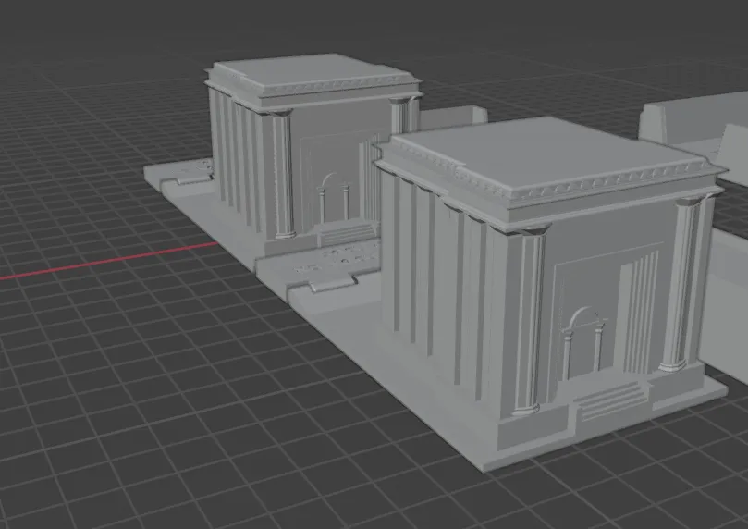The height and width of the screenshot is (529, 748).
Task: Select the low wall object behind rear temple
Action: click(x=453, y=116)
